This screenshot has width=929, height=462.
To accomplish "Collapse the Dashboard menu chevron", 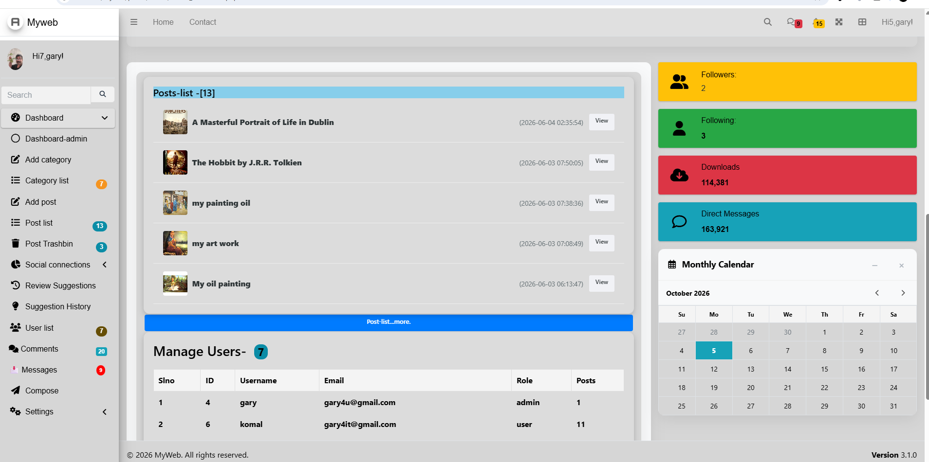I will click(105, 118).
